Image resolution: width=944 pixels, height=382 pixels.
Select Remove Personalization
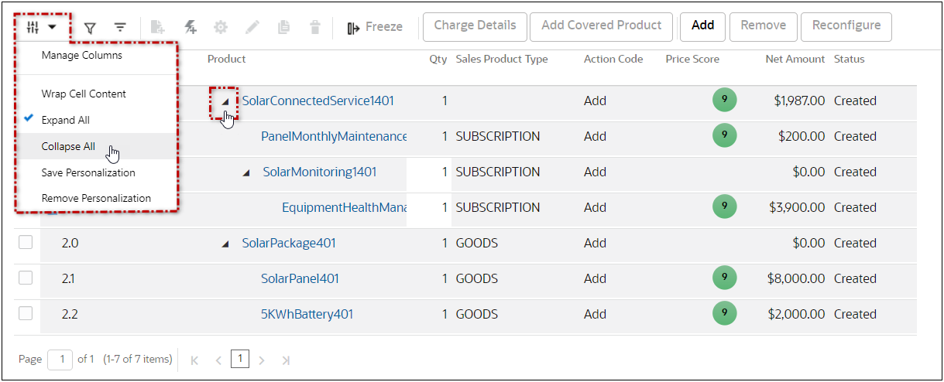[97, 198]
